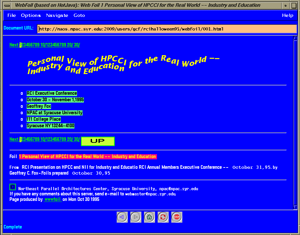Jump to foil 30 above the title banner
The image size is (300, 235).
pyautogui.click(x=77, y=45)
